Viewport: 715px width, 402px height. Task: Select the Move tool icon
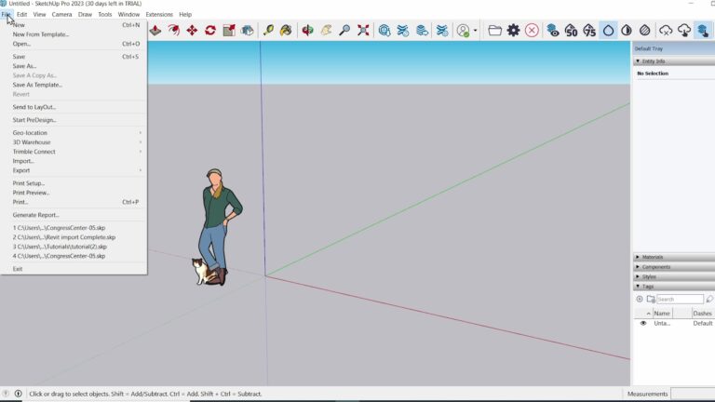[x=192, y=31]
